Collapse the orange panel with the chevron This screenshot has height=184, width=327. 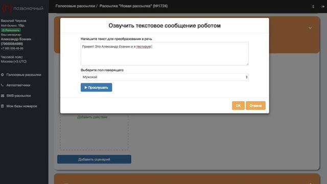coord(310,28)
